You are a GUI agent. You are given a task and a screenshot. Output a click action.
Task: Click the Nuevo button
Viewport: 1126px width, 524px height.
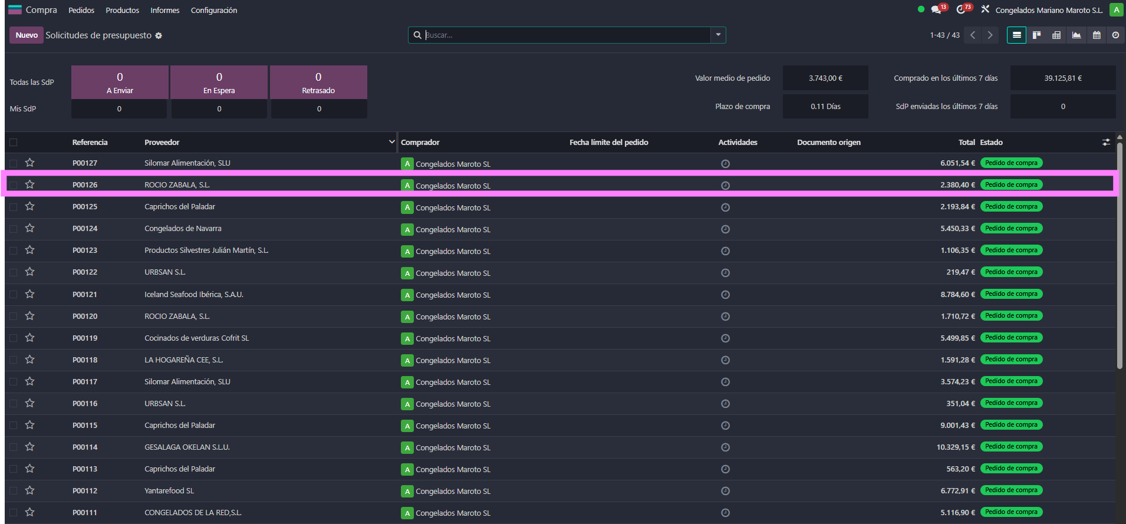pyautogui.click(x=27, y=35)
